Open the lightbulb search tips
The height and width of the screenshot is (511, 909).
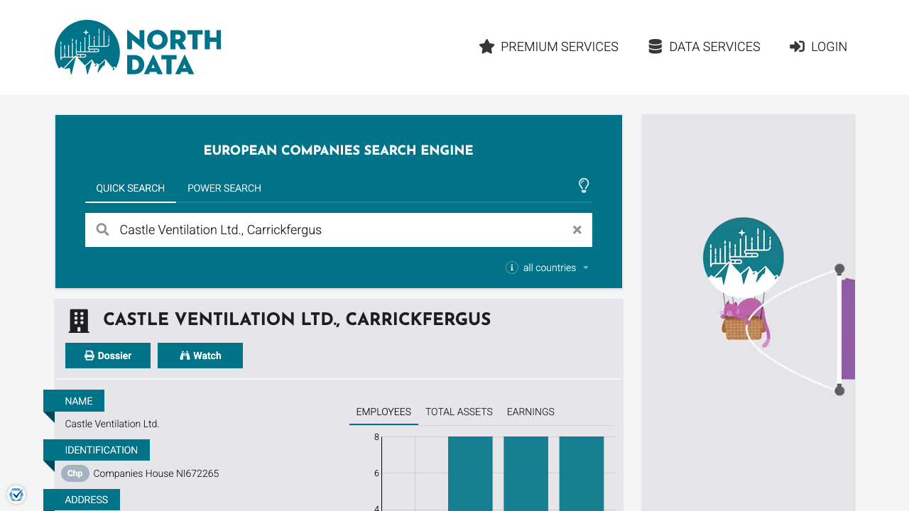click(584, 185)
